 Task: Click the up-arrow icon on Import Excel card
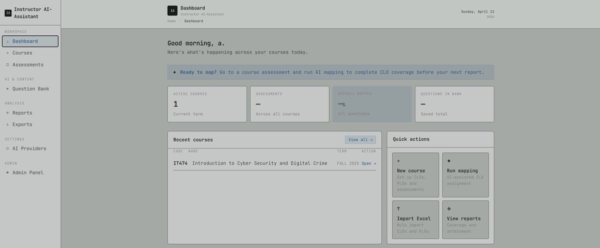coord(398,209)
